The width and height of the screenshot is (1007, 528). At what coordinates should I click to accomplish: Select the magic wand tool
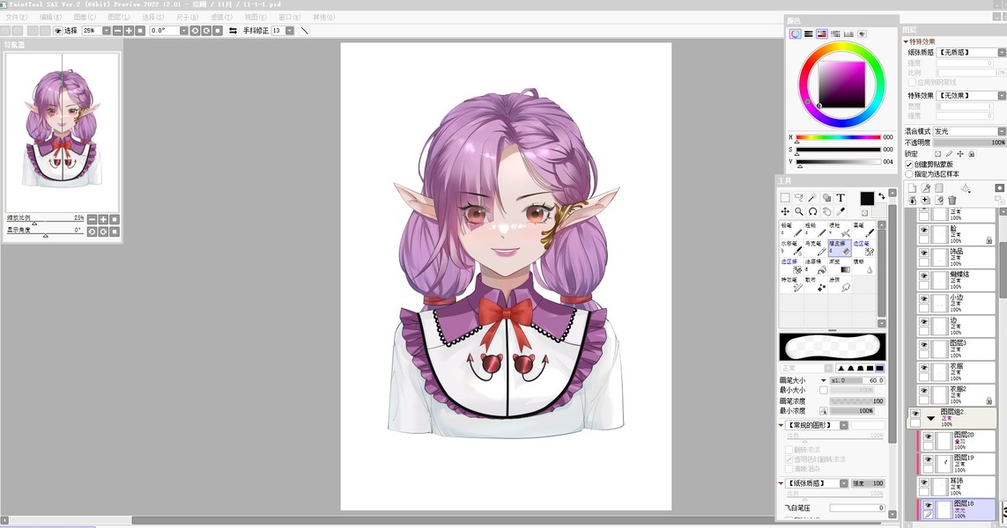pyautogui.click(x=812, y=198)
